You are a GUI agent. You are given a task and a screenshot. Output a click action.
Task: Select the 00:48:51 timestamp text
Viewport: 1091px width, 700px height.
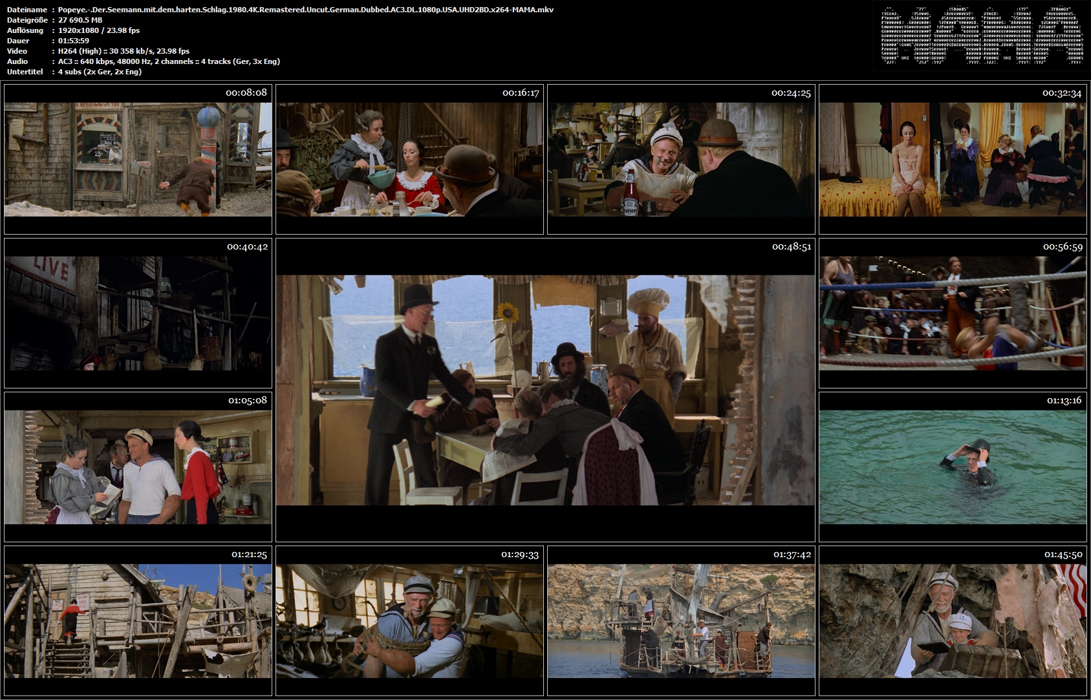(792, 247)
